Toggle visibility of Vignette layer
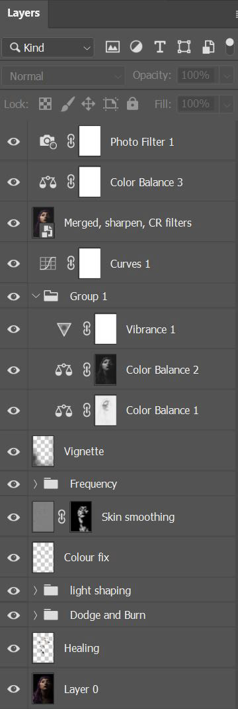238x709 pixels. [x=14, y=451]
